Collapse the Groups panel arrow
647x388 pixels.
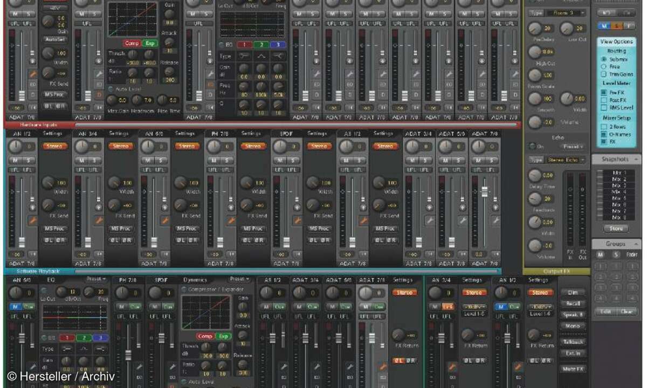click(x=637, y=244)
